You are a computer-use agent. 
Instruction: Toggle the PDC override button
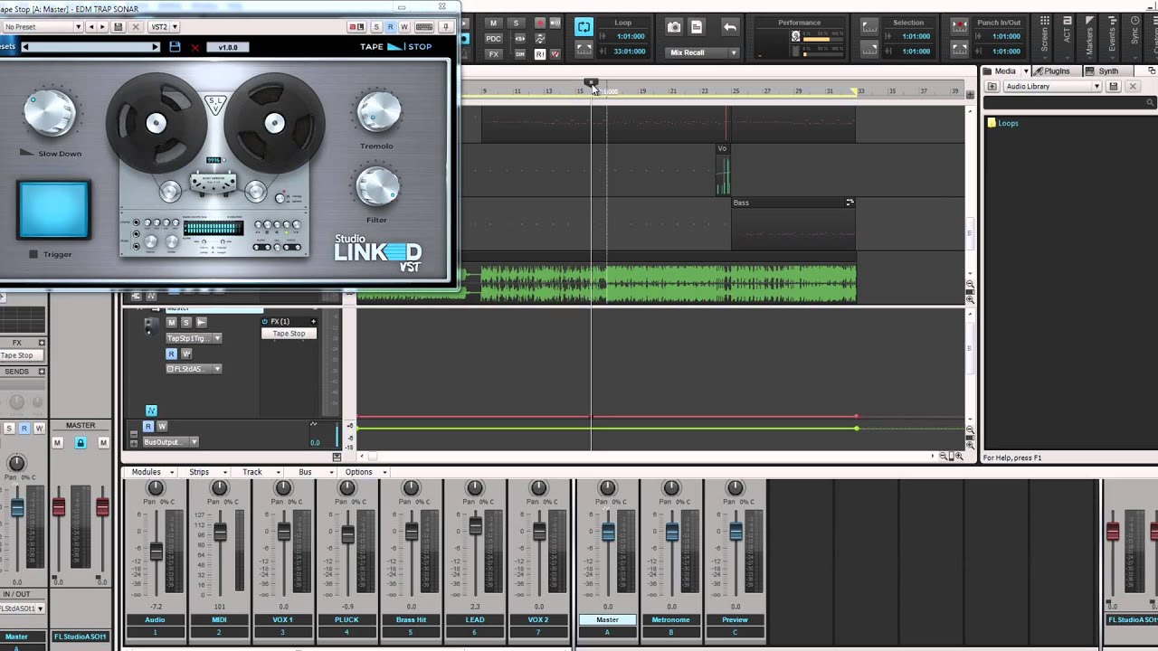click(x=493, y=39)
